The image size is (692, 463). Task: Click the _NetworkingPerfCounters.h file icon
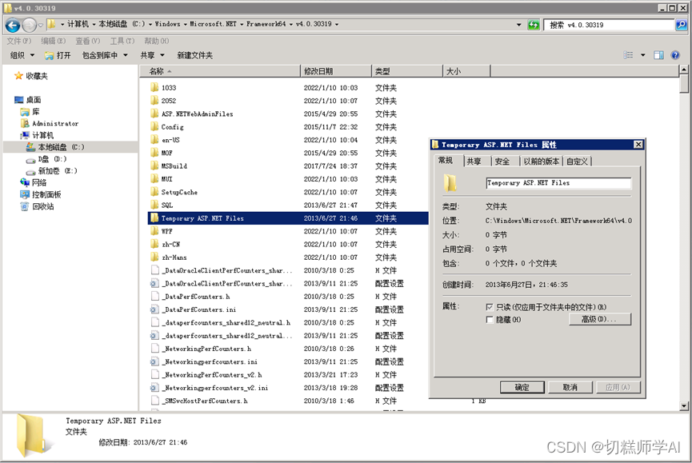[154, 349]
